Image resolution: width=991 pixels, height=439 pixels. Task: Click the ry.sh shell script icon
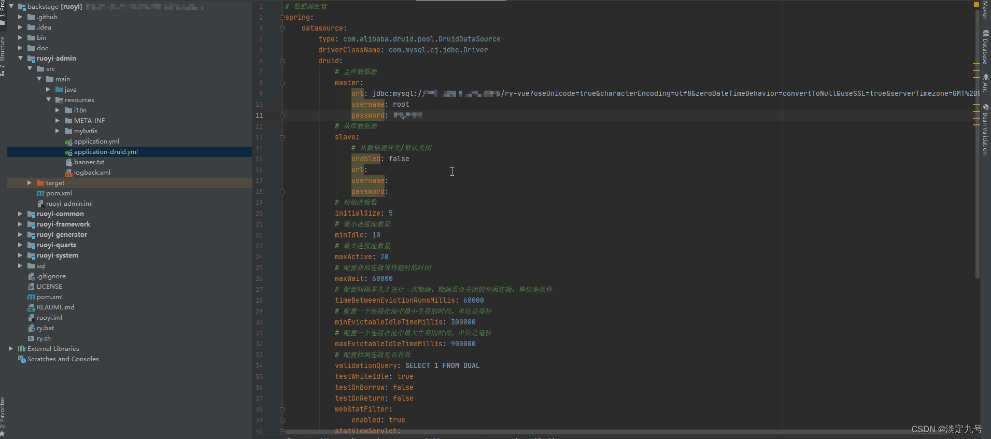pos(31,338)
